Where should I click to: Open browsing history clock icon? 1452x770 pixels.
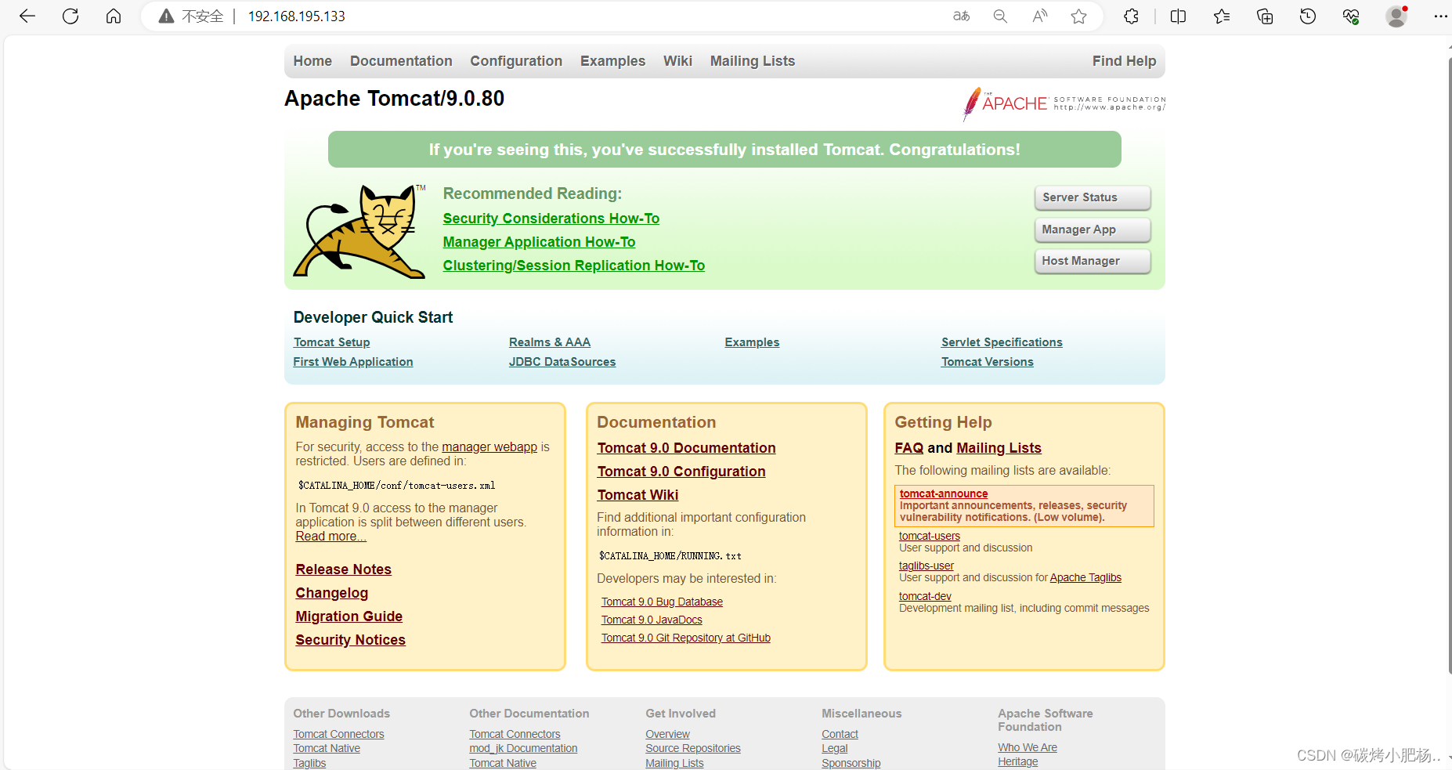[1308, 16]
